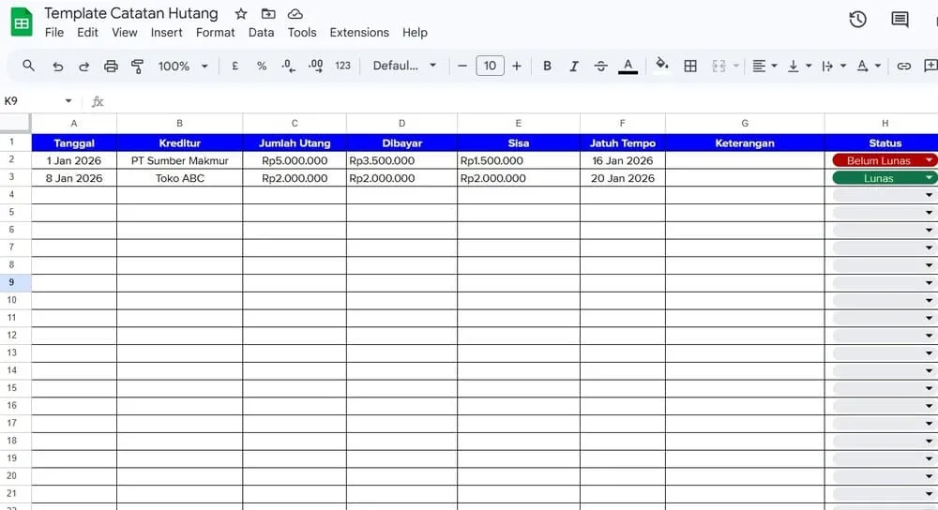Image resolution: width=938 pixels, height=510 pixels.
Task: Print the spreadsheet
Action: pyautogui.click(x=111, y=67)
